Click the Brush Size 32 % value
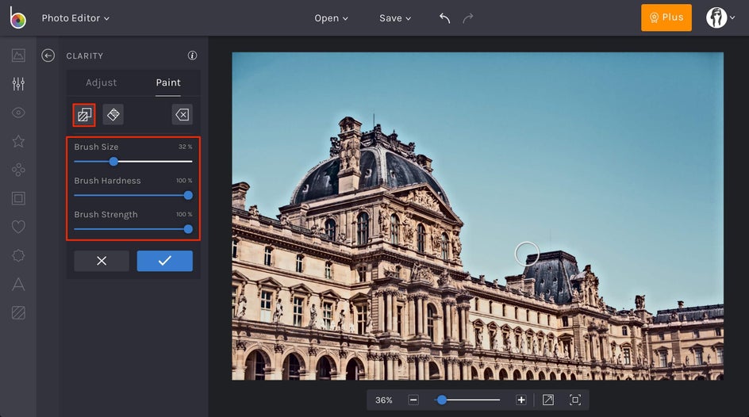 click(186, 147)
